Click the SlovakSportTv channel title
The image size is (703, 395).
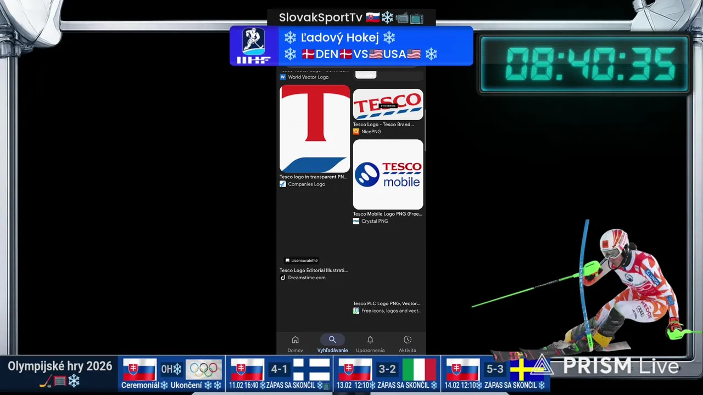coord(321,18)
